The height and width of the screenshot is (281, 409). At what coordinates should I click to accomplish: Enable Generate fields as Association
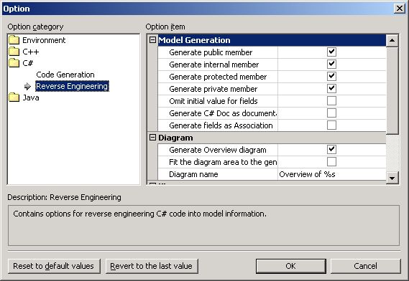331,125
